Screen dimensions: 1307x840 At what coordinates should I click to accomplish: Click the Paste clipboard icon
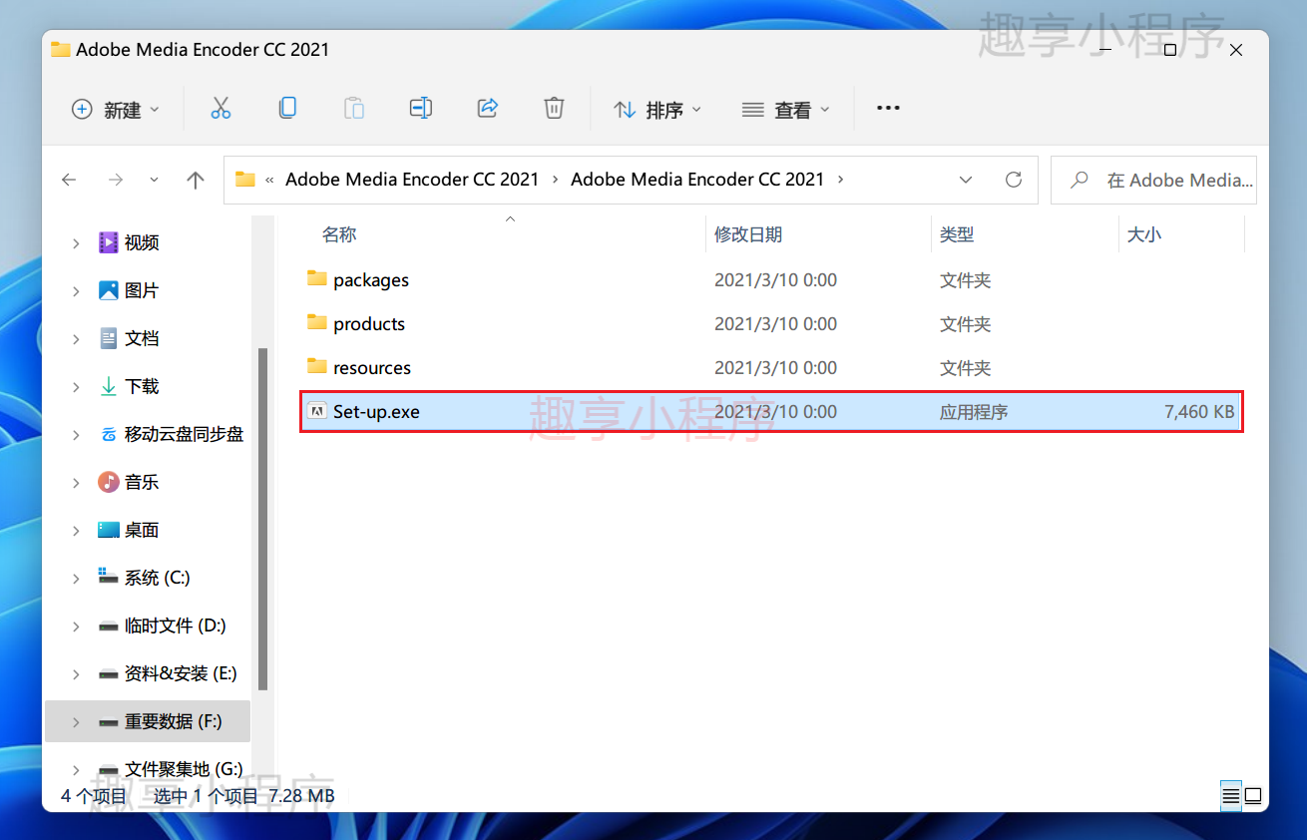[x=354, y=109]
